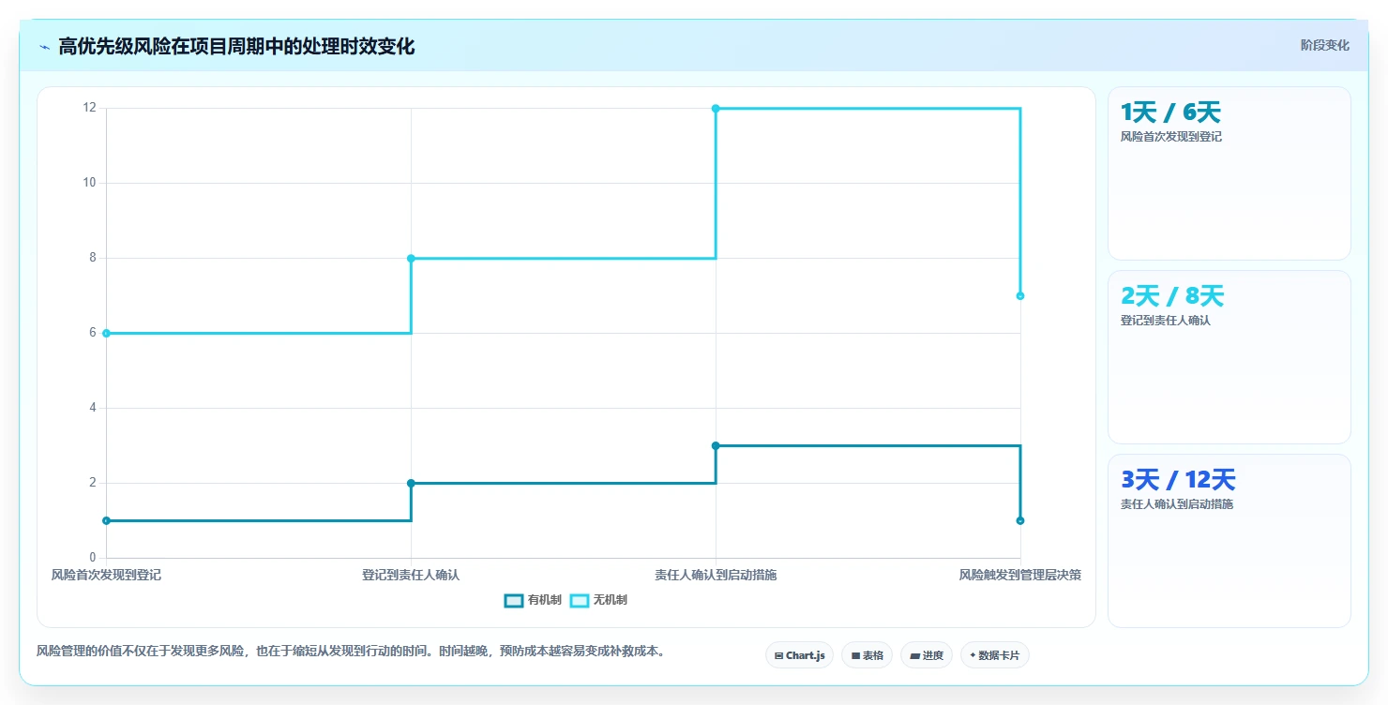
Task: Click the 责任人确认到启动措施 x-axis label
Action: pyautogui.click(x=716, y=575)
